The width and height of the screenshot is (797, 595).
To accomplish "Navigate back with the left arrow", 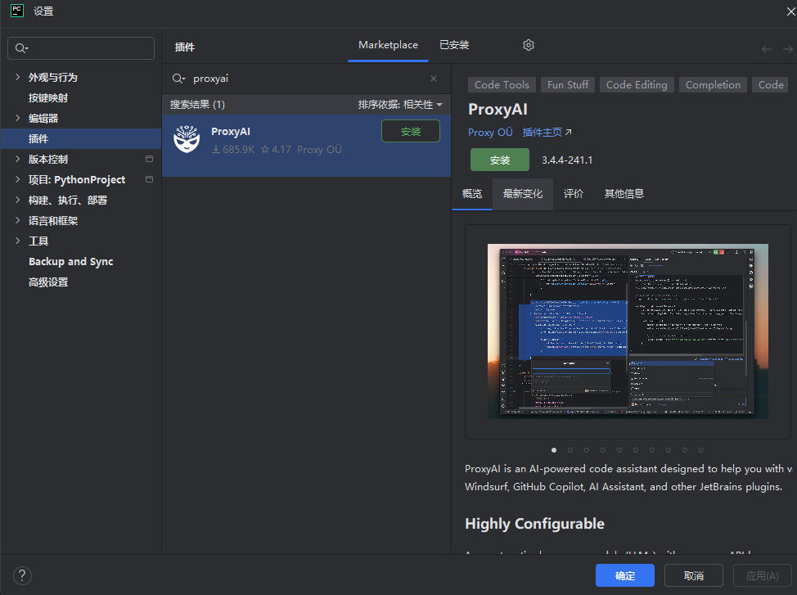I will click(x=767, y=49).
